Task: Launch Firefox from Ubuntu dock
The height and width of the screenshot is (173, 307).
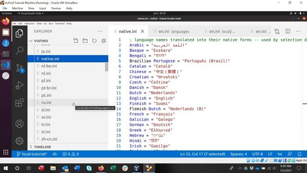Action: click(x=6, y=21)
